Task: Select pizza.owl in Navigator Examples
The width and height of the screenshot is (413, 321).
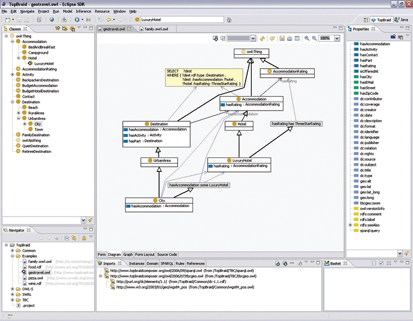Action: pos(36,278)
